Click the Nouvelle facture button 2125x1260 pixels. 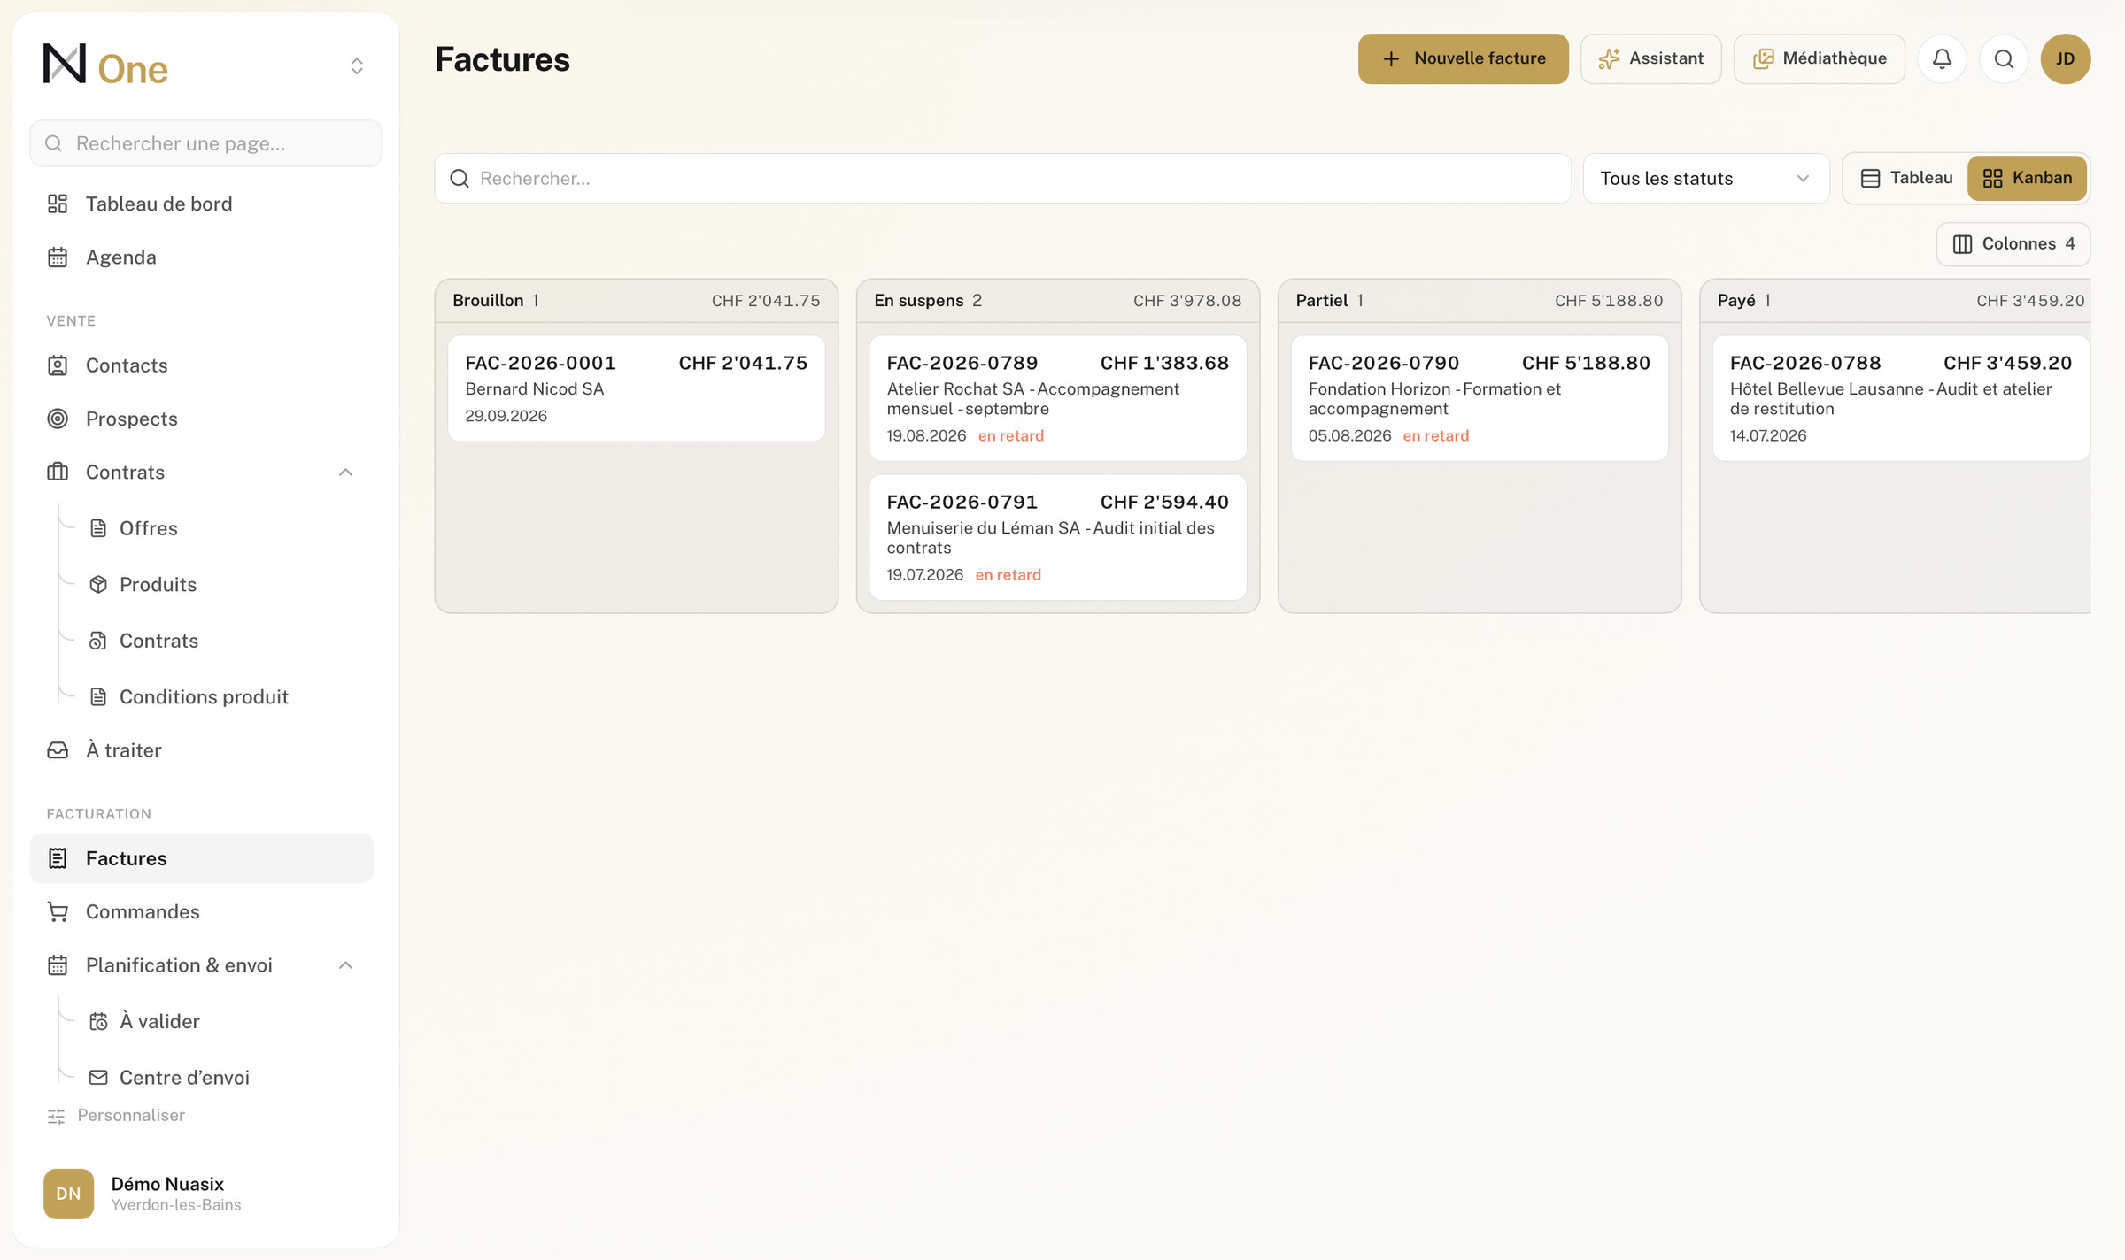click(x=1463, y=59)
